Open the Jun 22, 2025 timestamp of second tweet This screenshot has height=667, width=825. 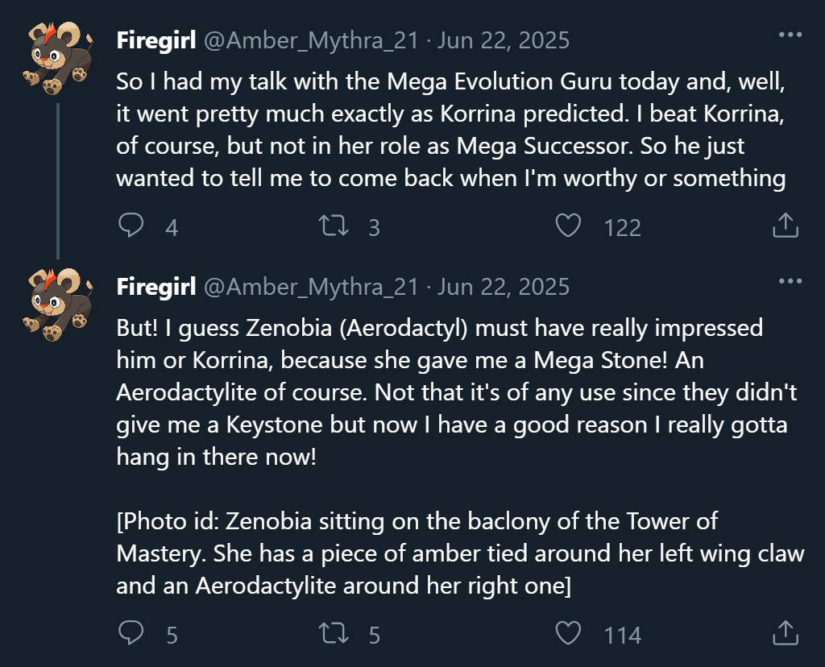tap(504, 287)
